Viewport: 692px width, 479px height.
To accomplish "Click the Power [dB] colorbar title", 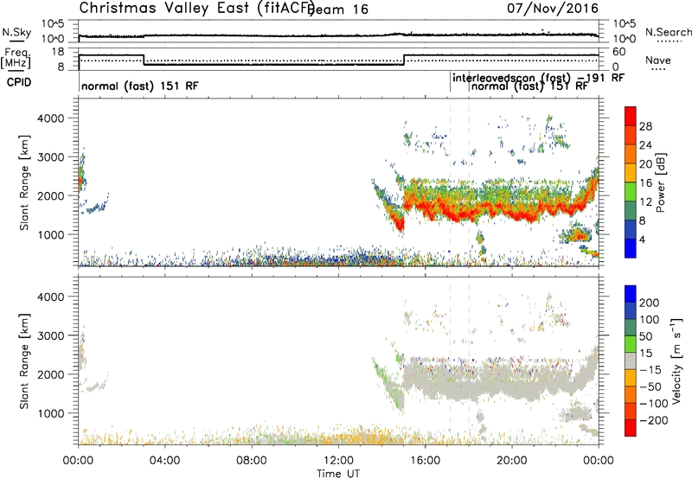I will 661,182.
